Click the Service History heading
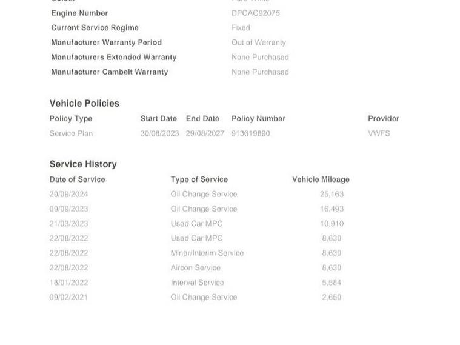Screen dimensions: 460x345 click(x=83, y=164)
